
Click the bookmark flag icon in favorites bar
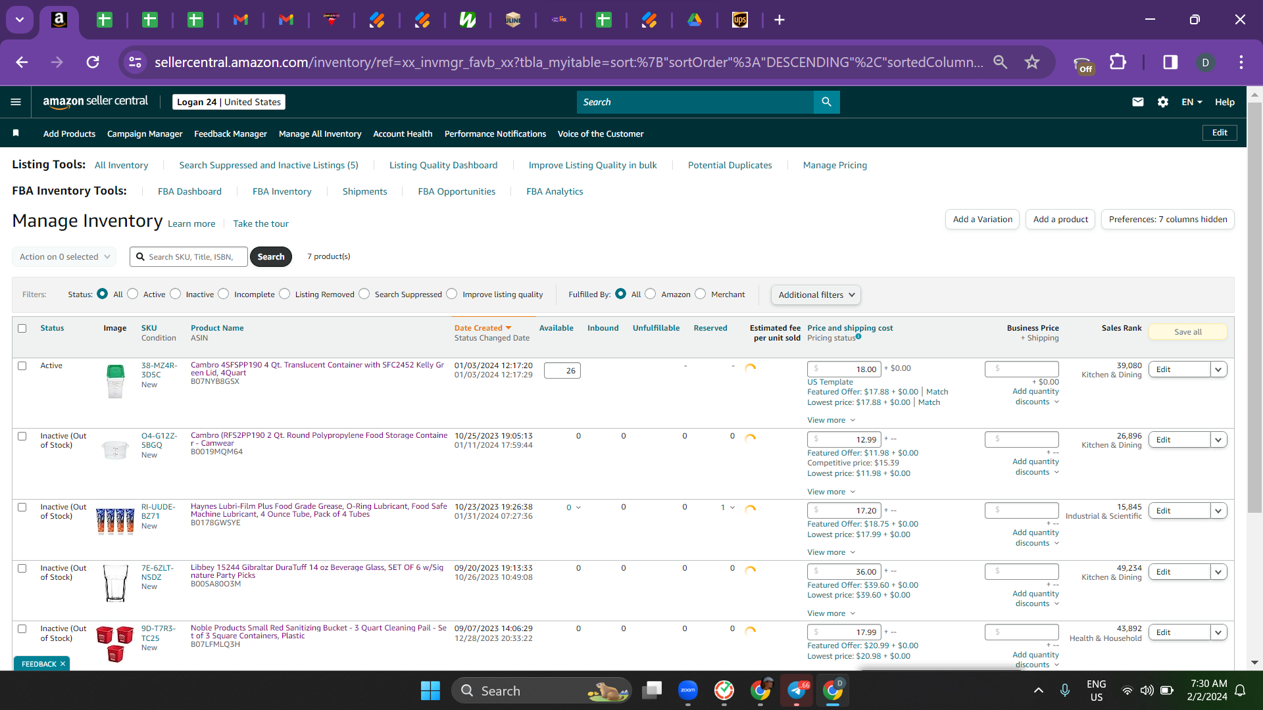(16, 133)
